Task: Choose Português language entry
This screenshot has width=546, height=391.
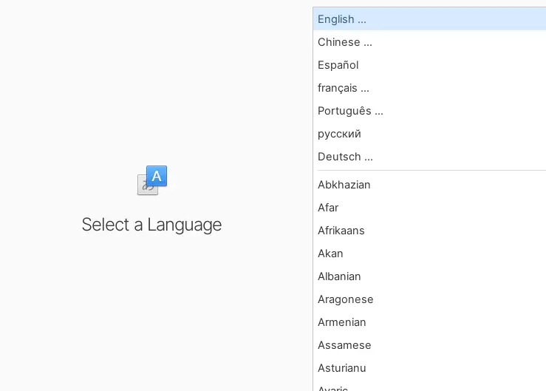Action: pos(429,111)
